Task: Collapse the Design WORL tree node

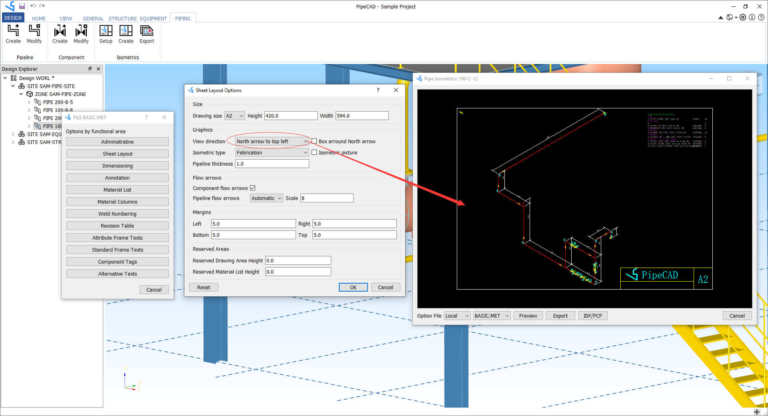Action: point(5,78)
